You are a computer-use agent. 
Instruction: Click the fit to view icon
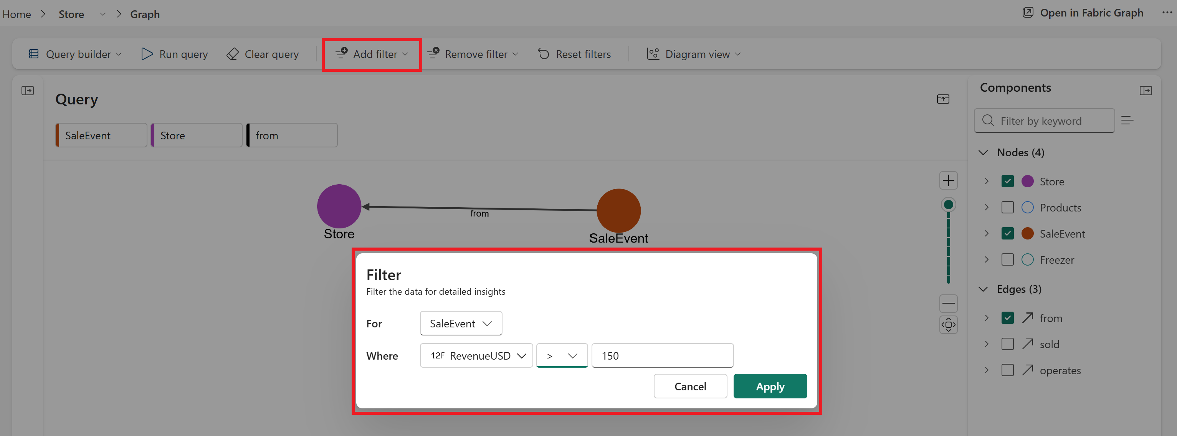(x=948, y=324)
